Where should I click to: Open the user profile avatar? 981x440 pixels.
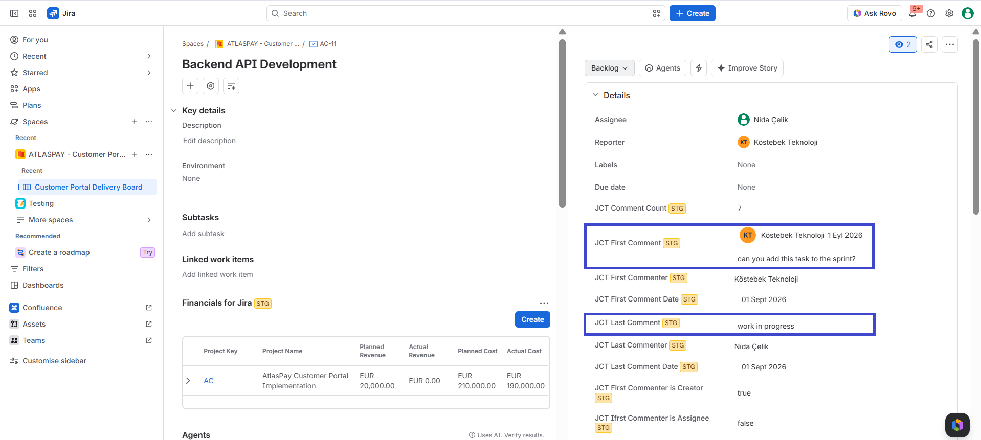click(968, 13)
